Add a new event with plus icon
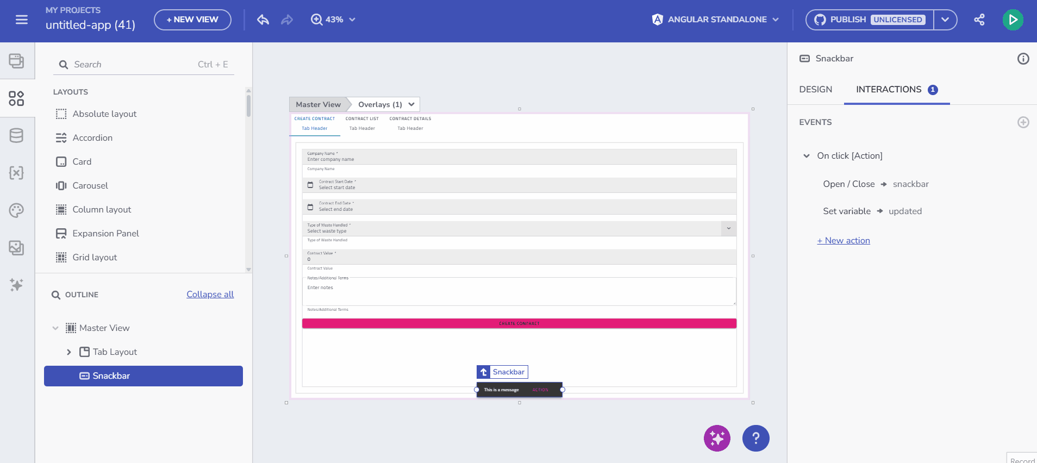This screenshot has height=463, width=1037. click(1023, 122)
